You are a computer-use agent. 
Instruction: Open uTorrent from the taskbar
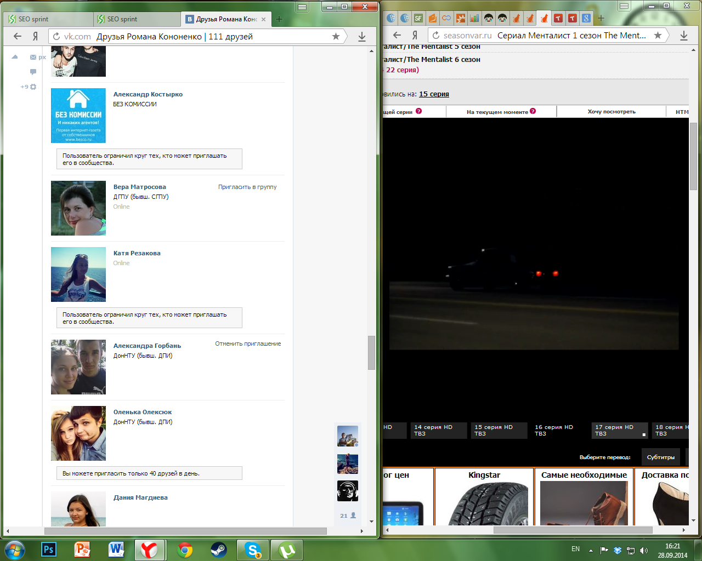(287, 549)
